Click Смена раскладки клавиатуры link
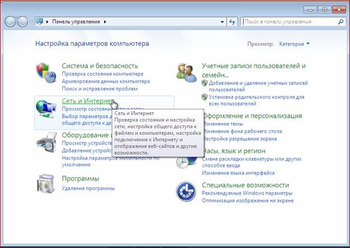The image size is (350, 248). click(x=251, y=162)
